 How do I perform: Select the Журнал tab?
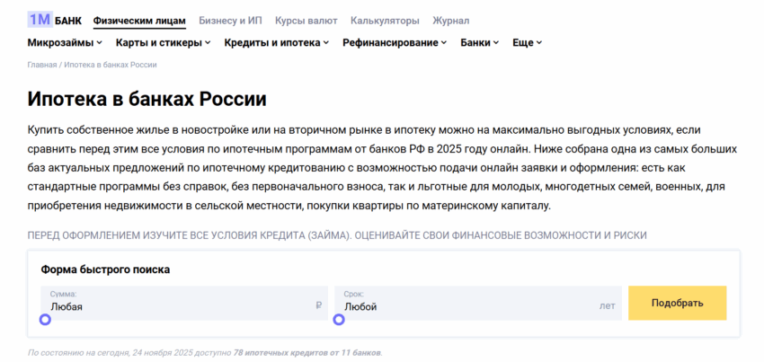click(x=450, y=21)
